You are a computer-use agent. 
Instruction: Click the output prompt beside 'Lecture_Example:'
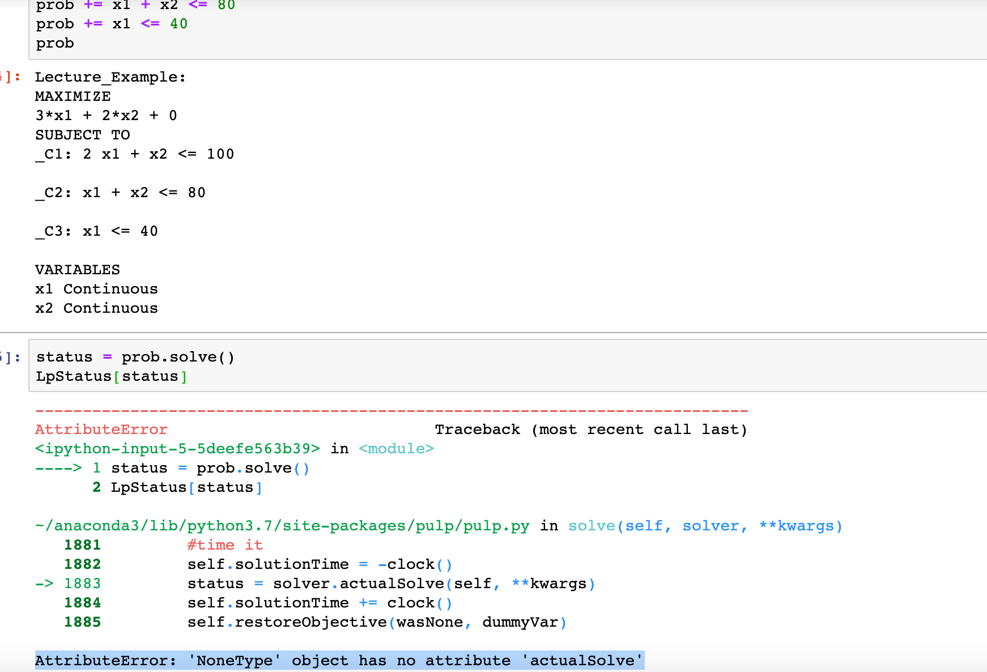(10, 77)
